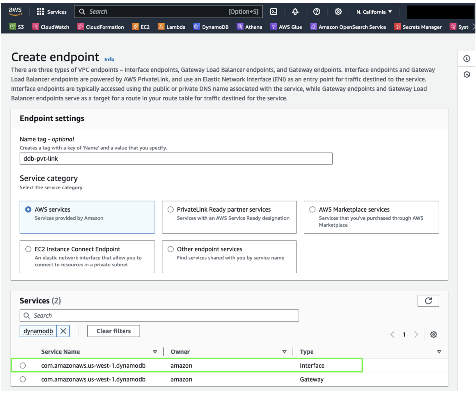
Task: Click "Gateway" type cell
Action: (x=312, y=380)
